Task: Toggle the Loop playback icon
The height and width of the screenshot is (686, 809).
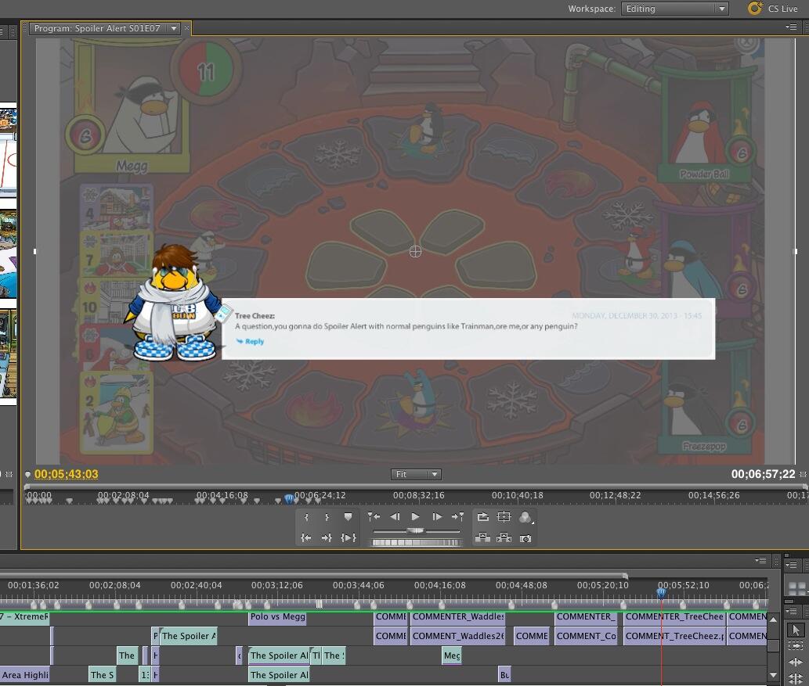Action: pos(483,516)
